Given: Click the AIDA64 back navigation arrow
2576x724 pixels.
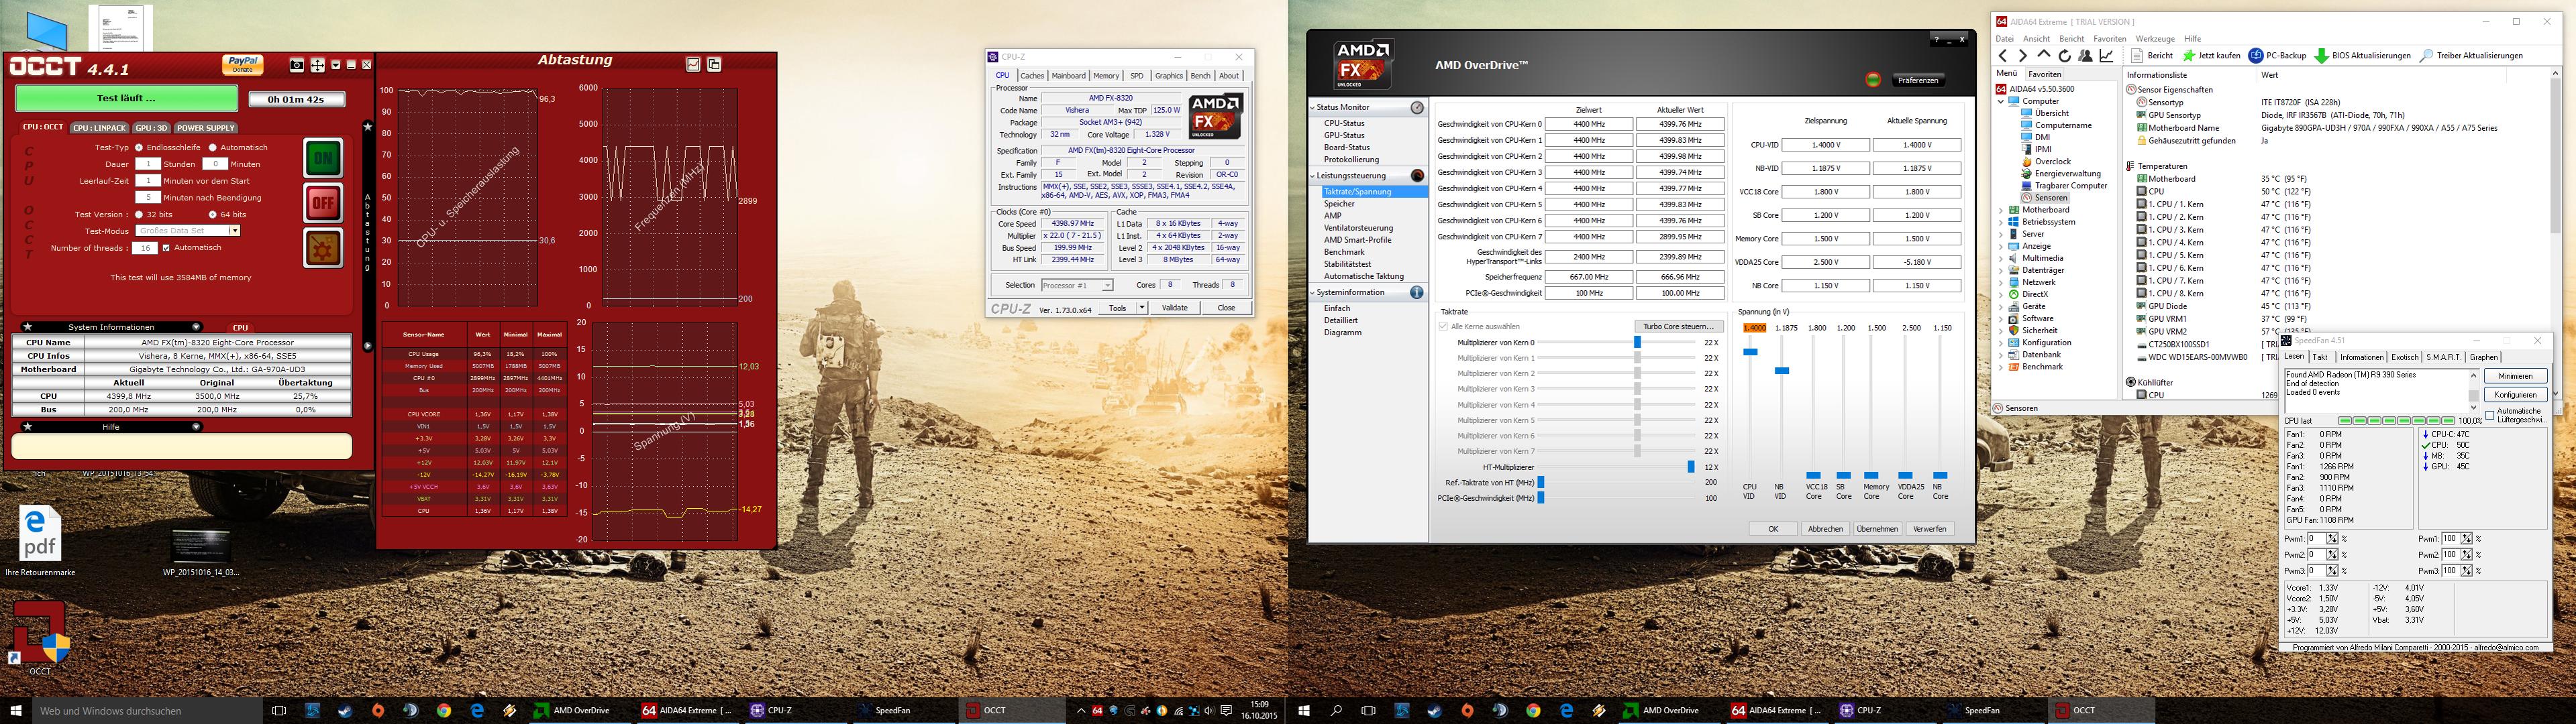Looking at the screenshot, I should [x=2002, y=56].
